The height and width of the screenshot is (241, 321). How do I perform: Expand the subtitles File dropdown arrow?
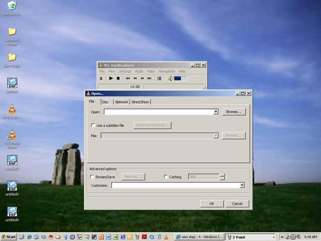pyautogui.click(x=215, y=136)
